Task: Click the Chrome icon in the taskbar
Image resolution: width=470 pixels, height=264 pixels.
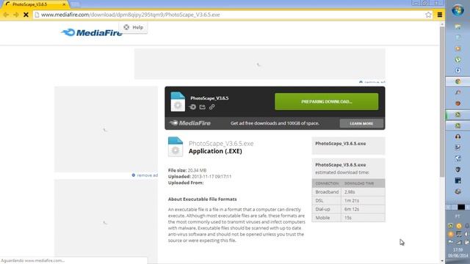Action: click(x=458, y=81)
